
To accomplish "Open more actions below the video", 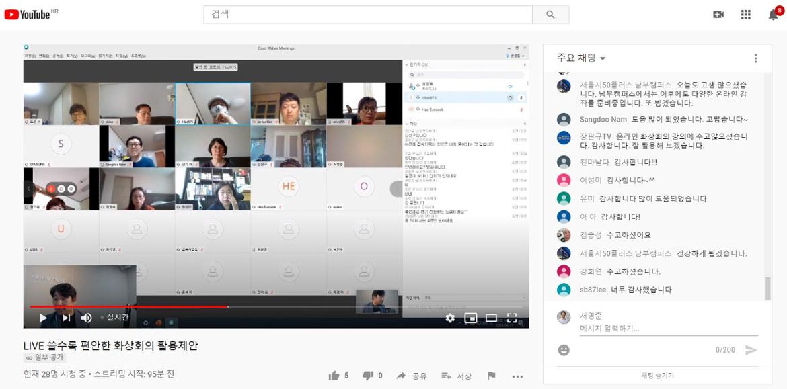I will 517,376.
